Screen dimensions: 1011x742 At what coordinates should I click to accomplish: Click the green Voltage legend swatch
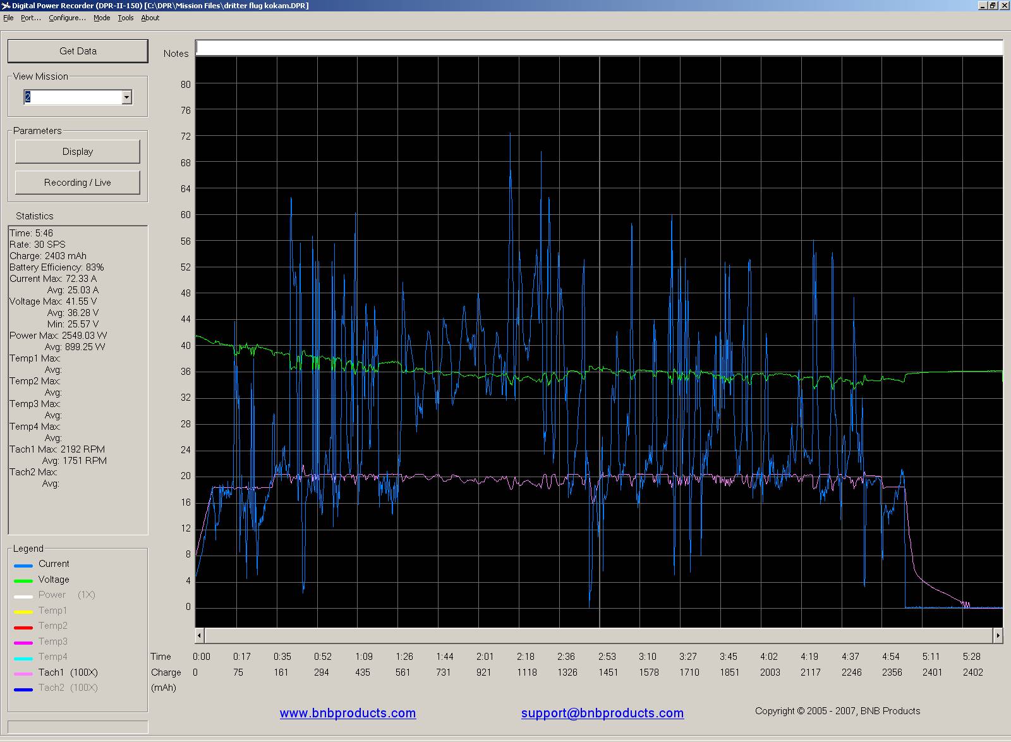(23, 581)
